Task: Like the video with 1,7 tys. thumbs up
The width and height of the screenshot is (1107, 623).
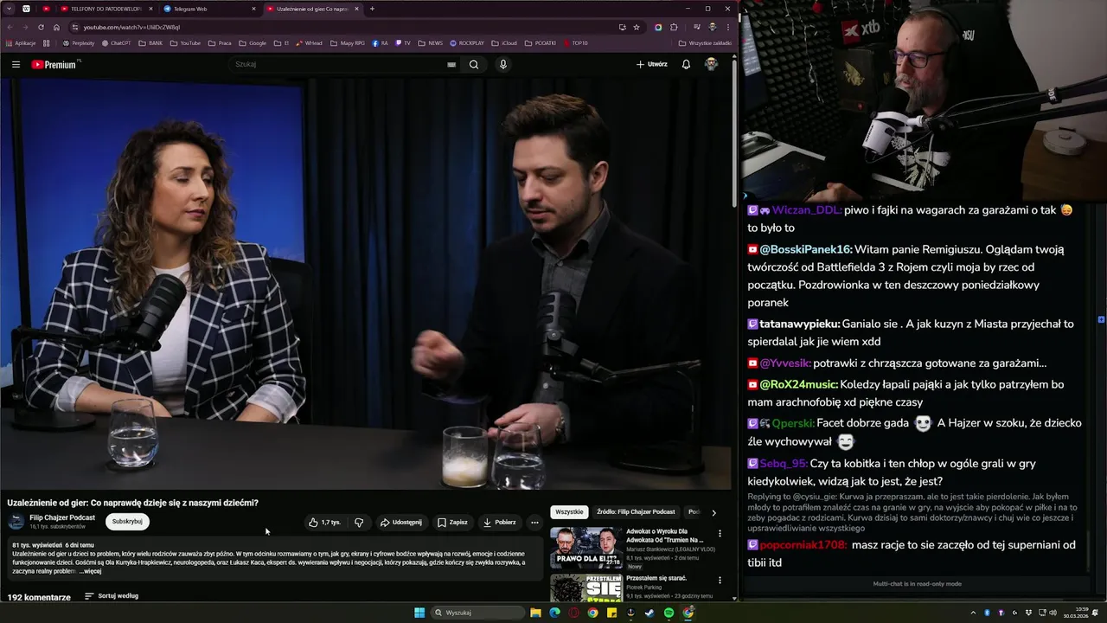Action: (324, 523)
